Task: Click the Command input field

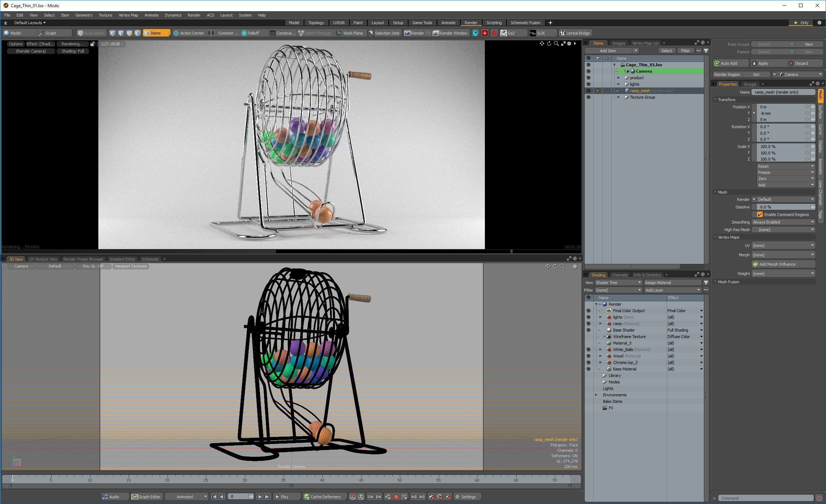Action: point(765,498)
